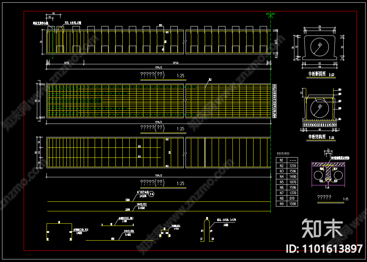Click the numbered rebar strip under 中板结构图
The width and height of the screenshot is (367, 262).
tap(320, 125)
